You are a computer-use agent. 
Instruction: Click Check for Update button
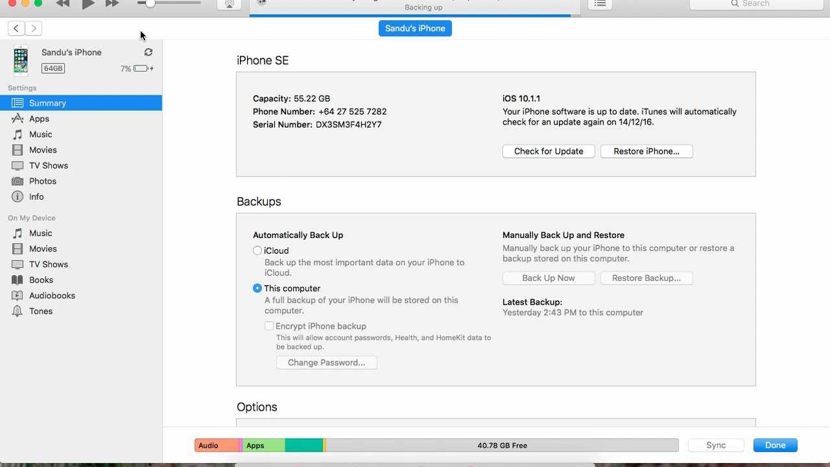click(549, 151)
